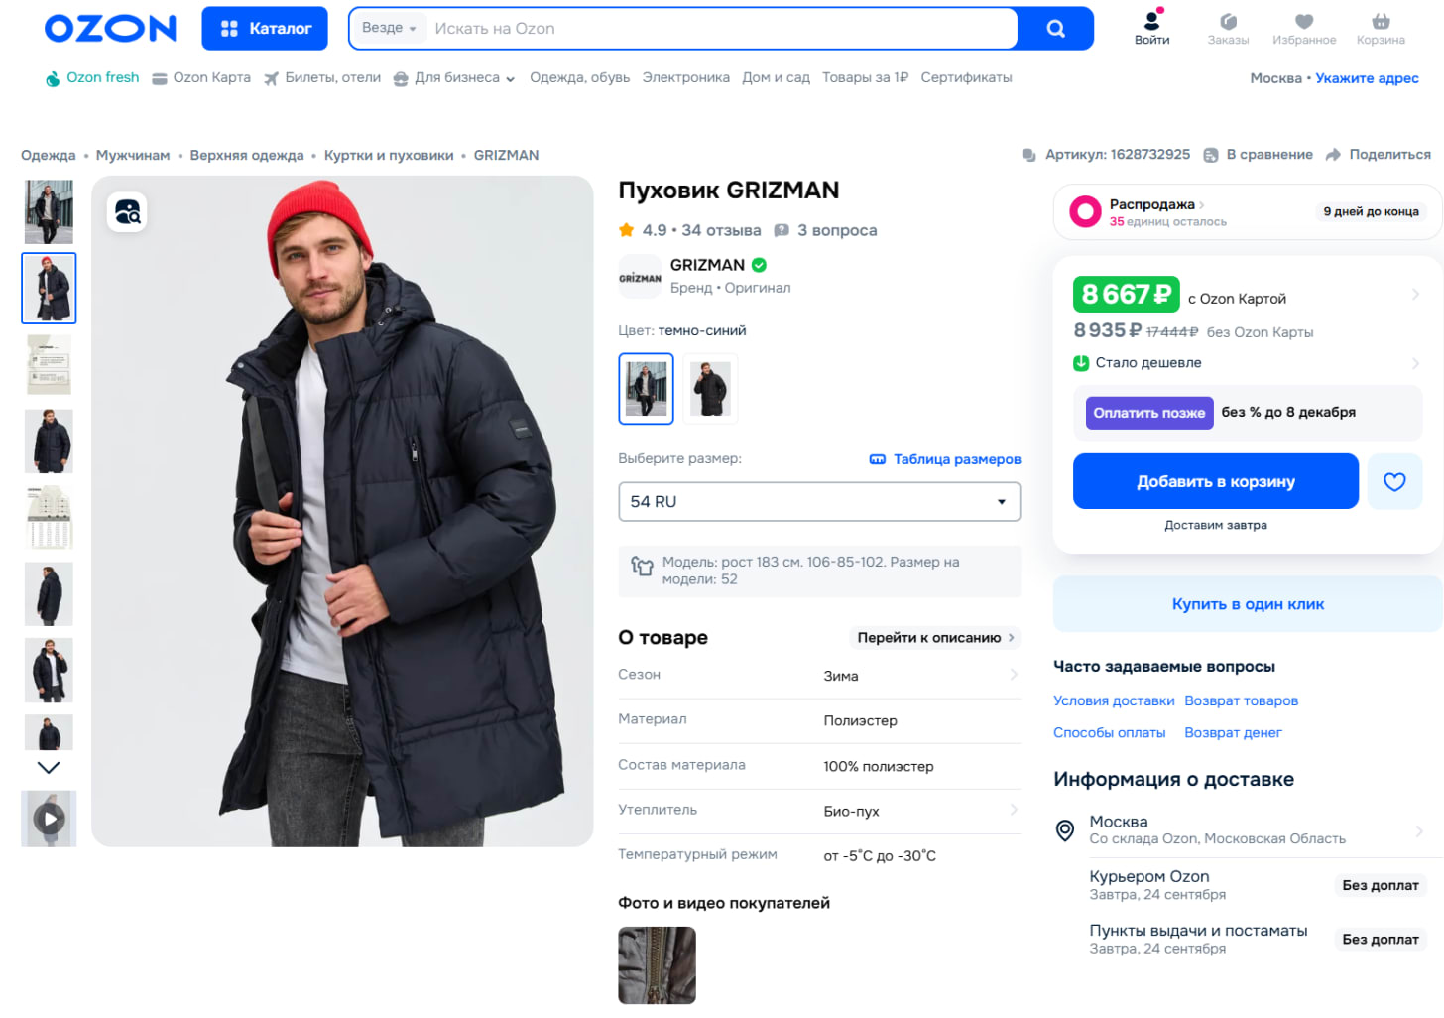Copy the article number using the copy icon
1444x1018 pixels.
tap(1028, 155)
